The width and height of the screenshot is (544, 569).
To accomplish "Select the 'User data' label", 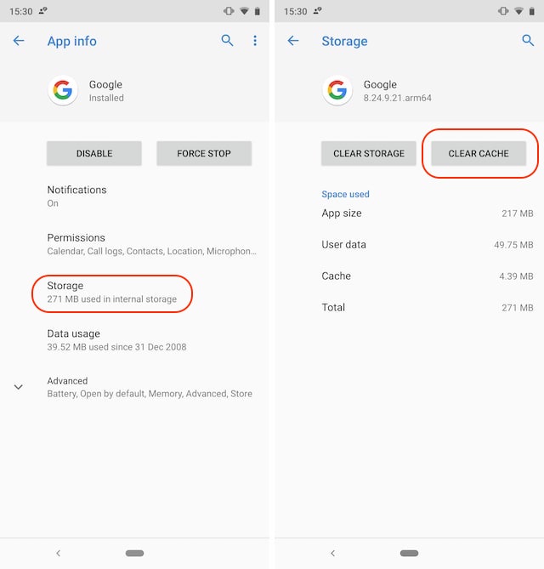I will pos(343,245).
